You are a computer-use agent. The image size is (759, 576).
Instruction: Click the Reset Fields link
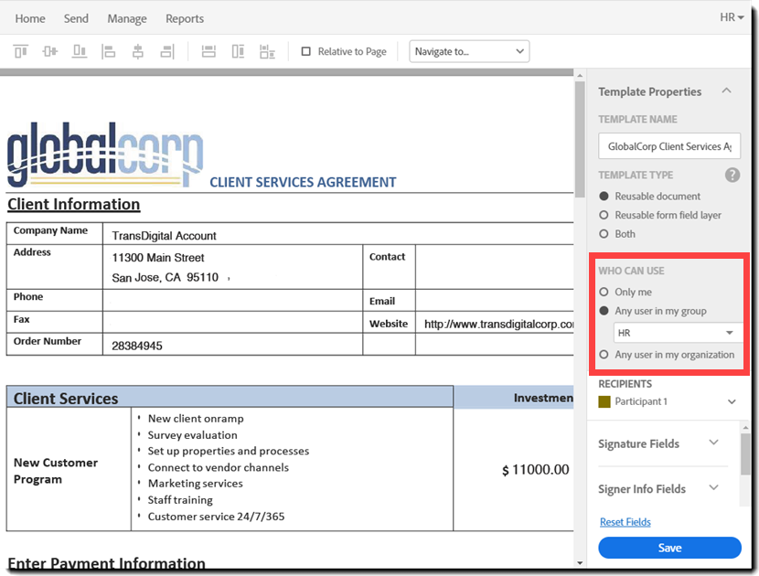tap(625, 522)
